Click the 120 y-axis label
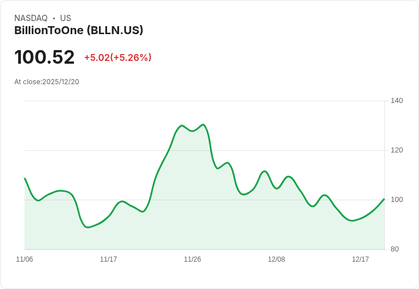 click(397, 150)
